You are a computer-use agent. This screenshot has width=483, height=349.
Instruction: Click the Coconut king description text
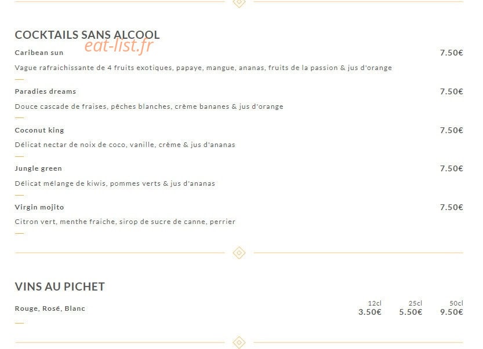tap(125, 145)
